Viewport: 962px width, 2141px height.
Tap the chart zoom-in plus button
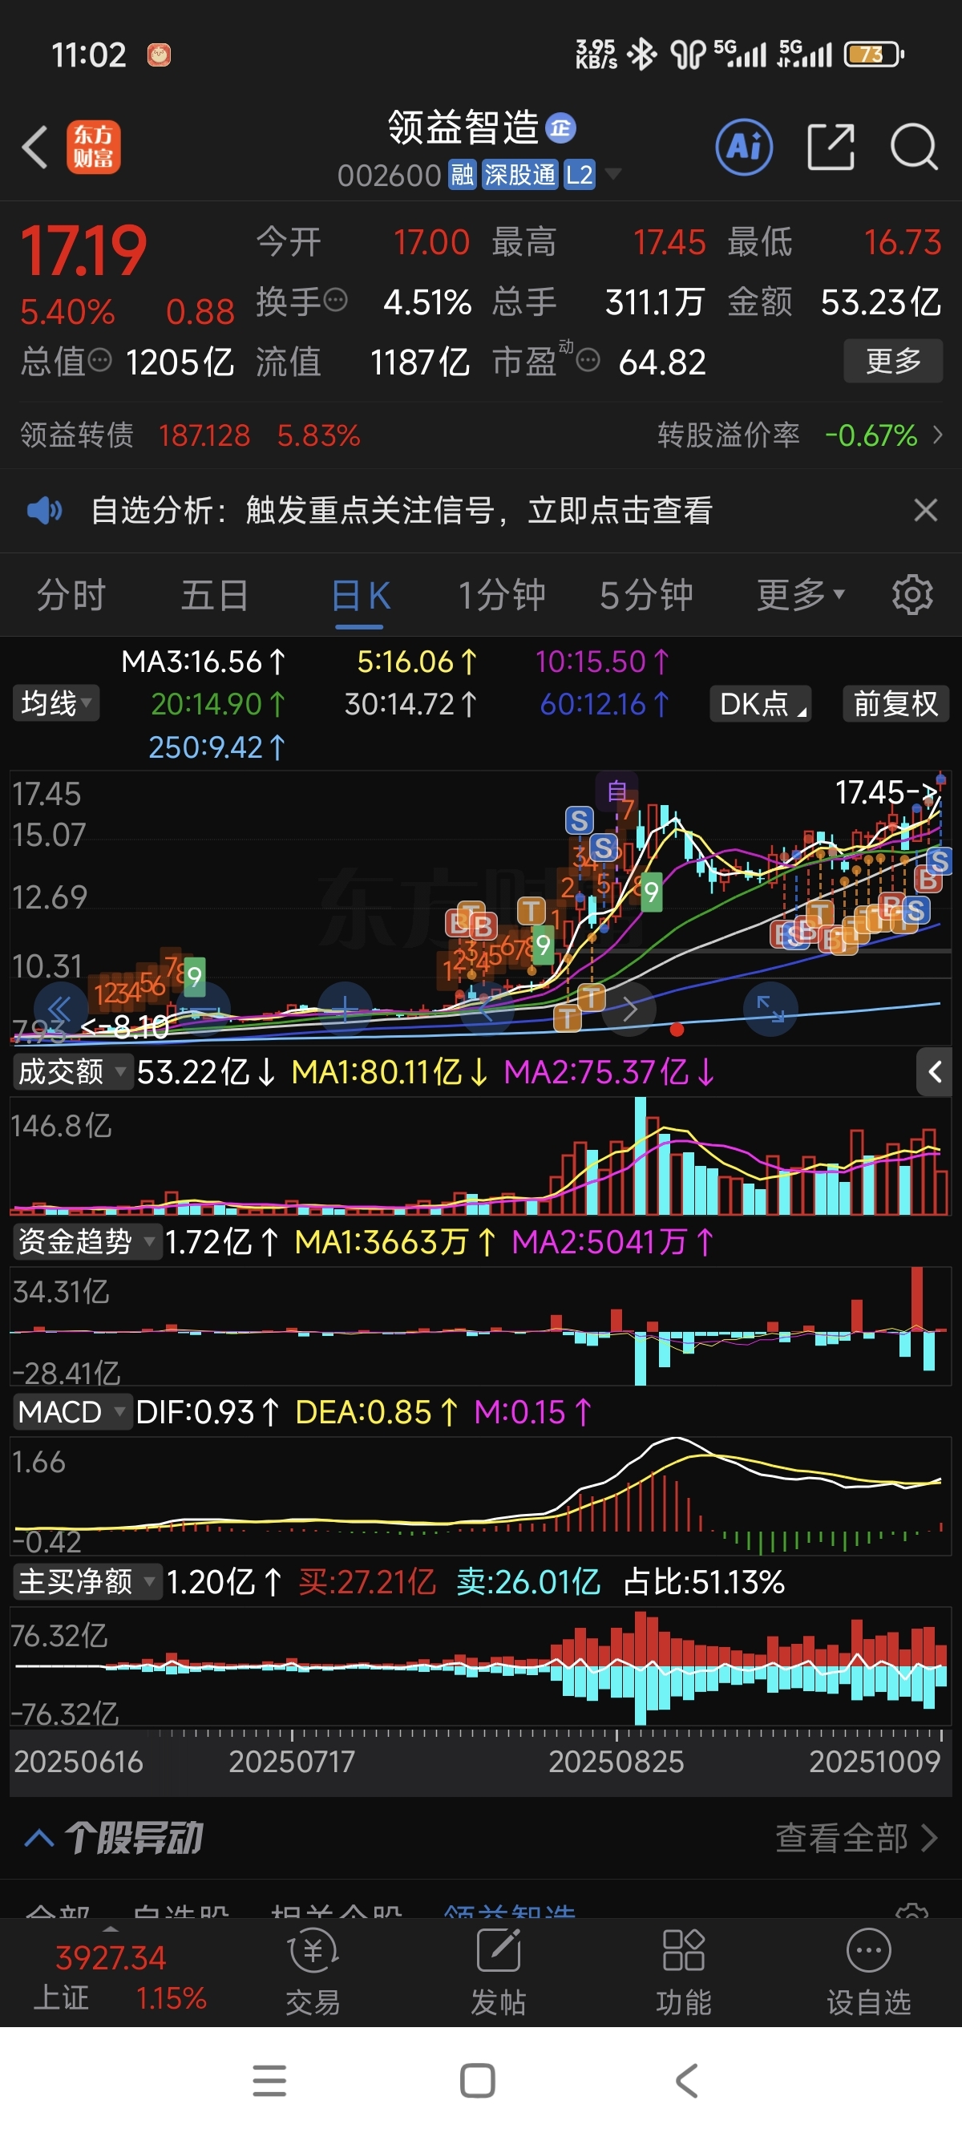[x=345, y=1009]
